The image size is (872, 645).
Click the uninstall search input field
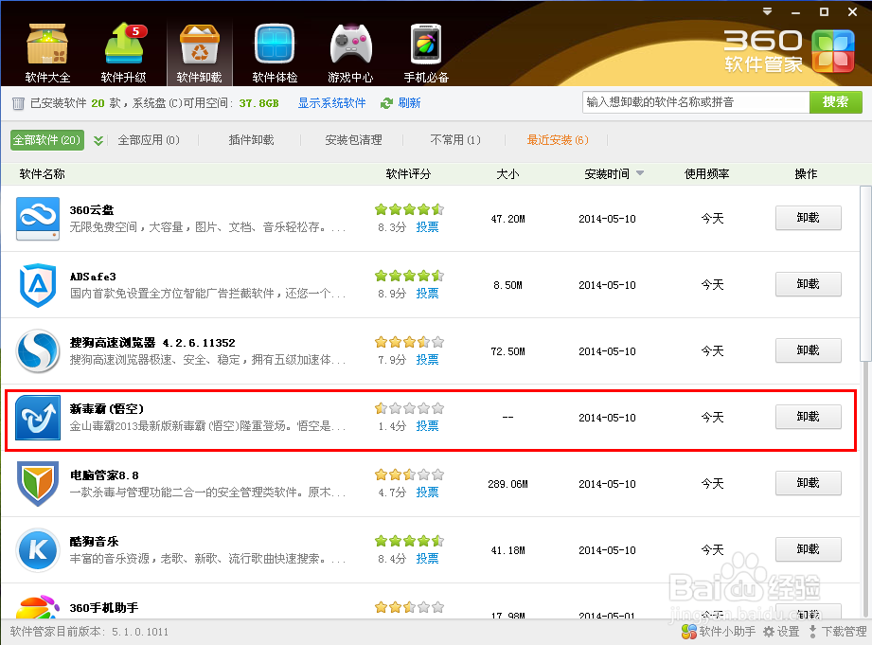(696, 102)
